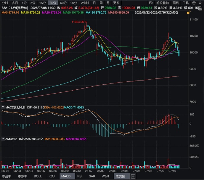
Task: Open the 工具 tools menu
Action: click(x=186, y=3)
